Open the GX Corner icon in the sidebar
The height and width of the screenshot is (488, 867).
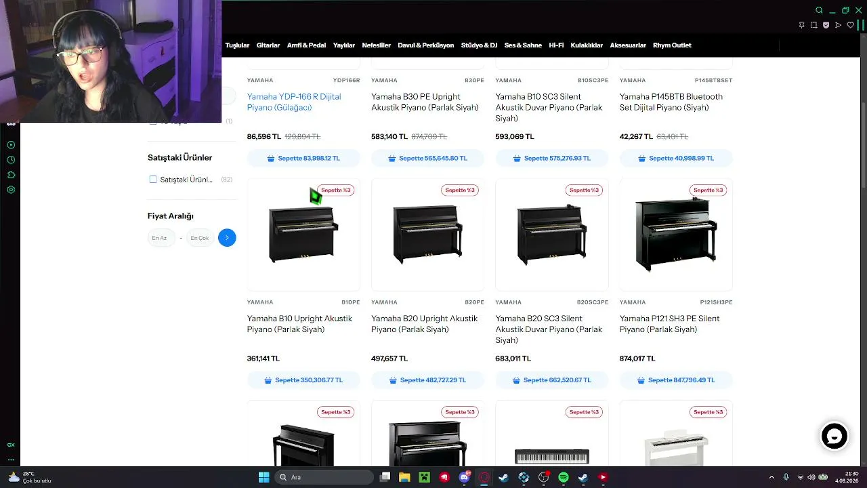[11, 445]
